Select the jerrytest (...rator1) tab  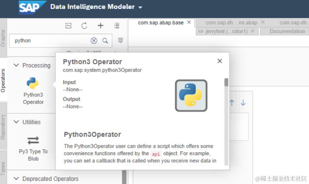[x=227, y=31]
